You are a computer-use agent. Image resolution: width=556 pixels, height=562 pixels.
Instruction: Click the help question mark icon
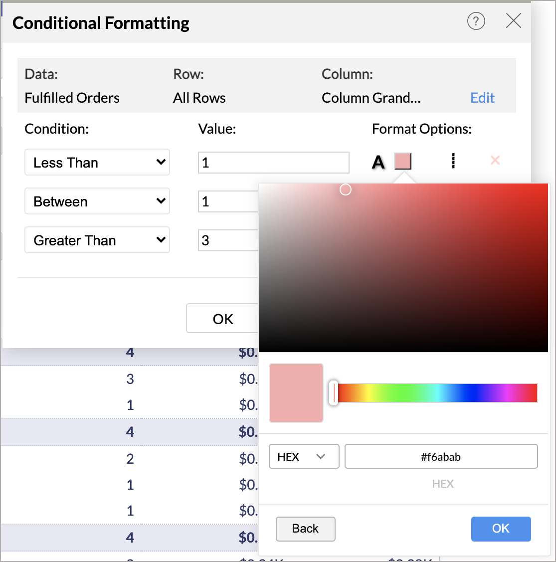coord(476,21)
